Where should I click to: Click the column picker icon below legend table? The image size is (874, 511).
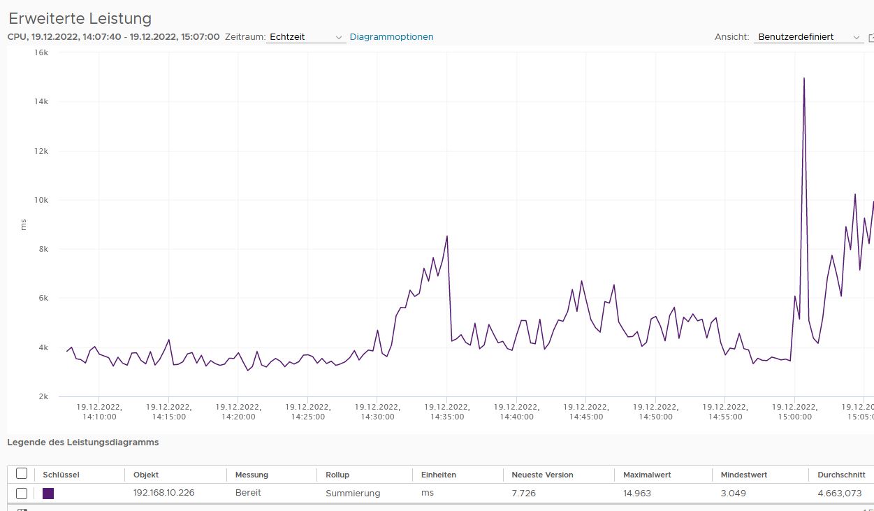22,509
